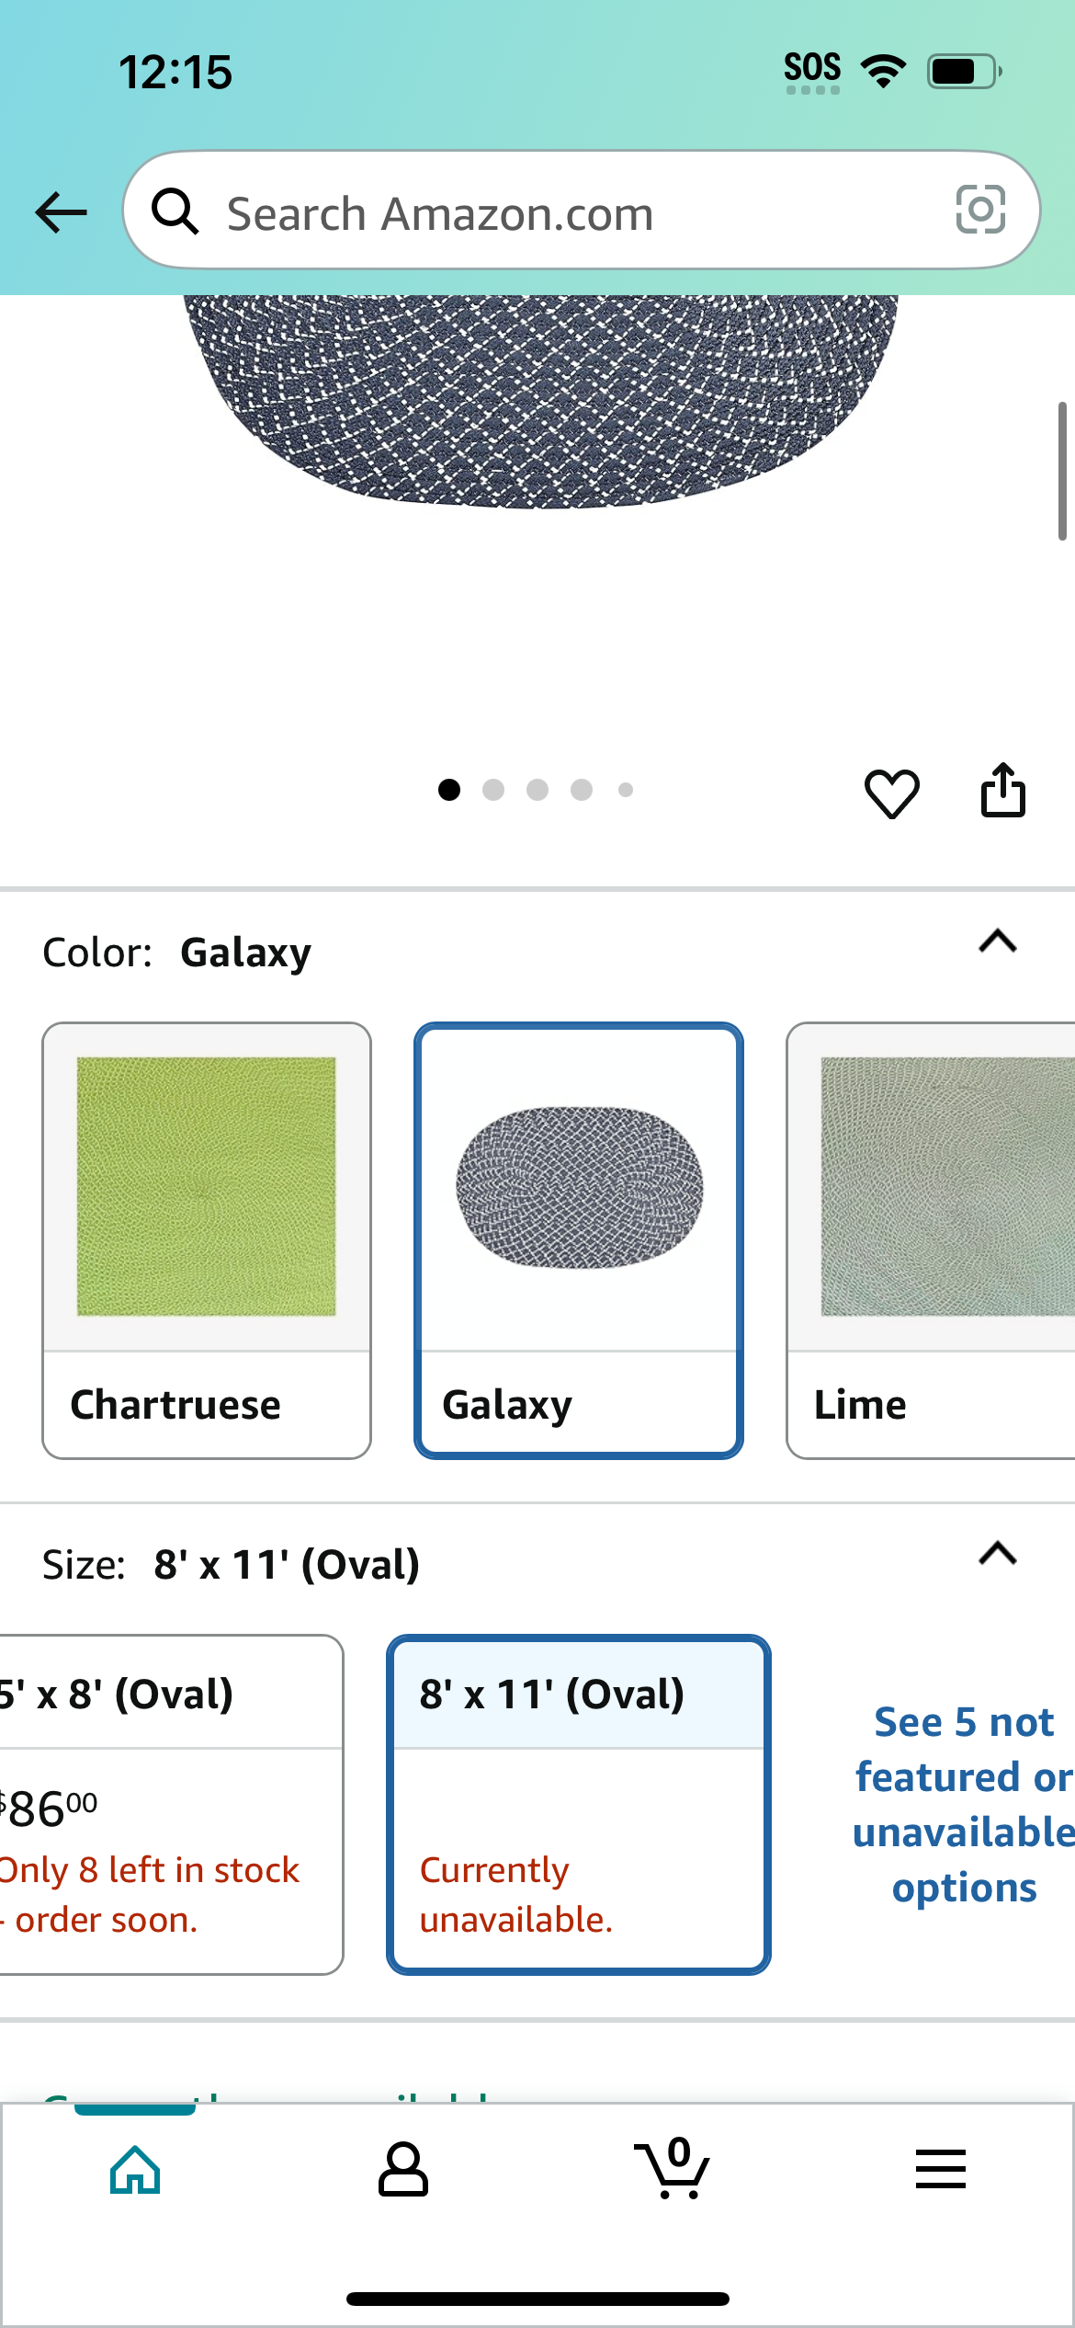The image size is (1075, 2328).
Task: Select the 5' x 8' (Oval) size option
Action: point(170,1804)
